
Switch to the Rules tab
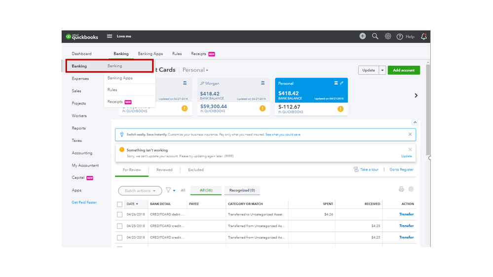tap(177, 54)
